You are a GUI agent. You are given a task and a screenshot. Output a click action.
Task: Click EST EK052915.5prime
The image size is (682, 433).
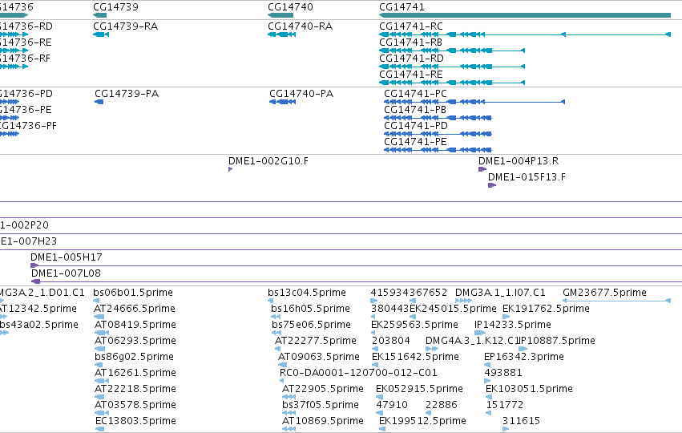[419, 389]
